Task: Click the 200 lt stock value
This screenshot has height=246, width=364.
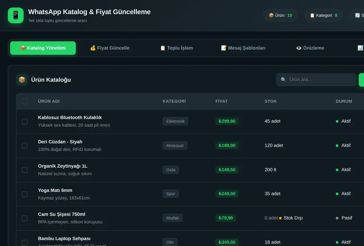Action: click(x=270, y=170)
